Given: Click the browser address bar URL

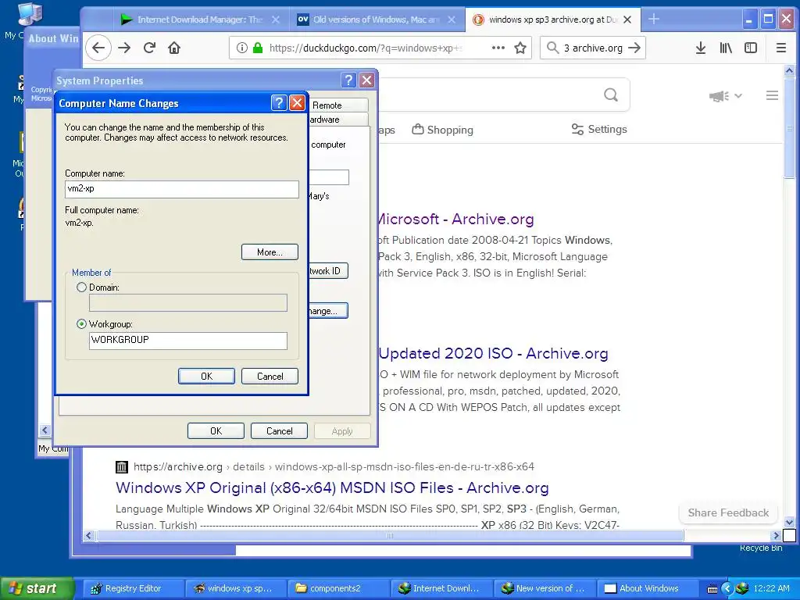Looking at the screenshot, I should point(366,48).
